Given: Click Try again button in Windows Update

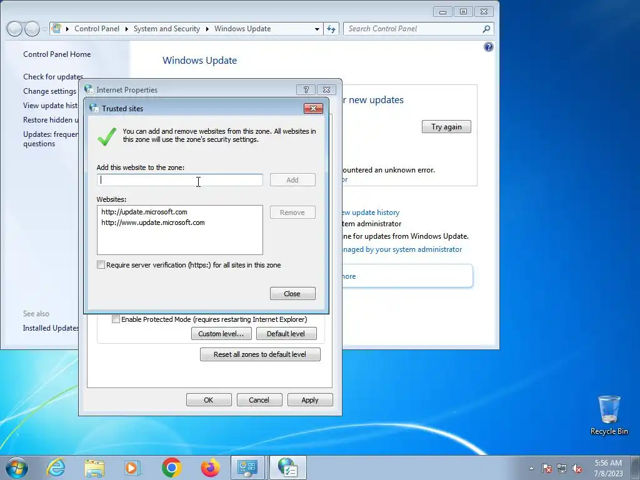Looking at the screenshot, I should click(446, 126).
